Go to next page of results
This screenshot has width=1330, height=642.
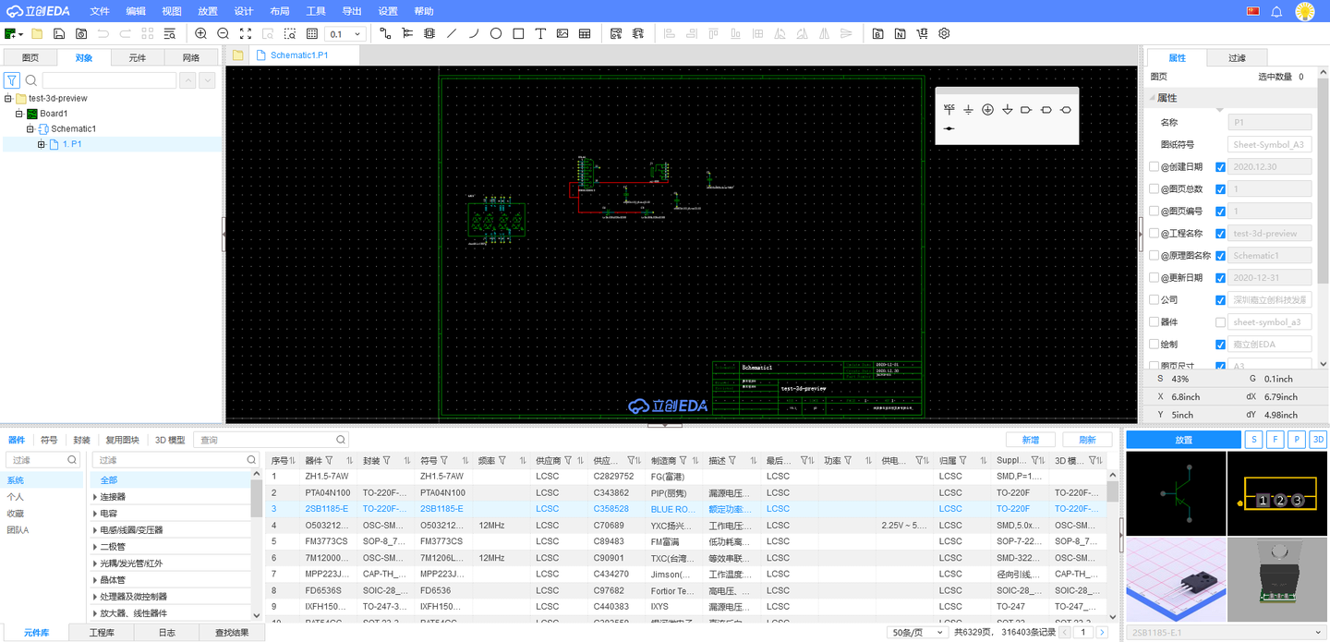tap(1102, 633)
